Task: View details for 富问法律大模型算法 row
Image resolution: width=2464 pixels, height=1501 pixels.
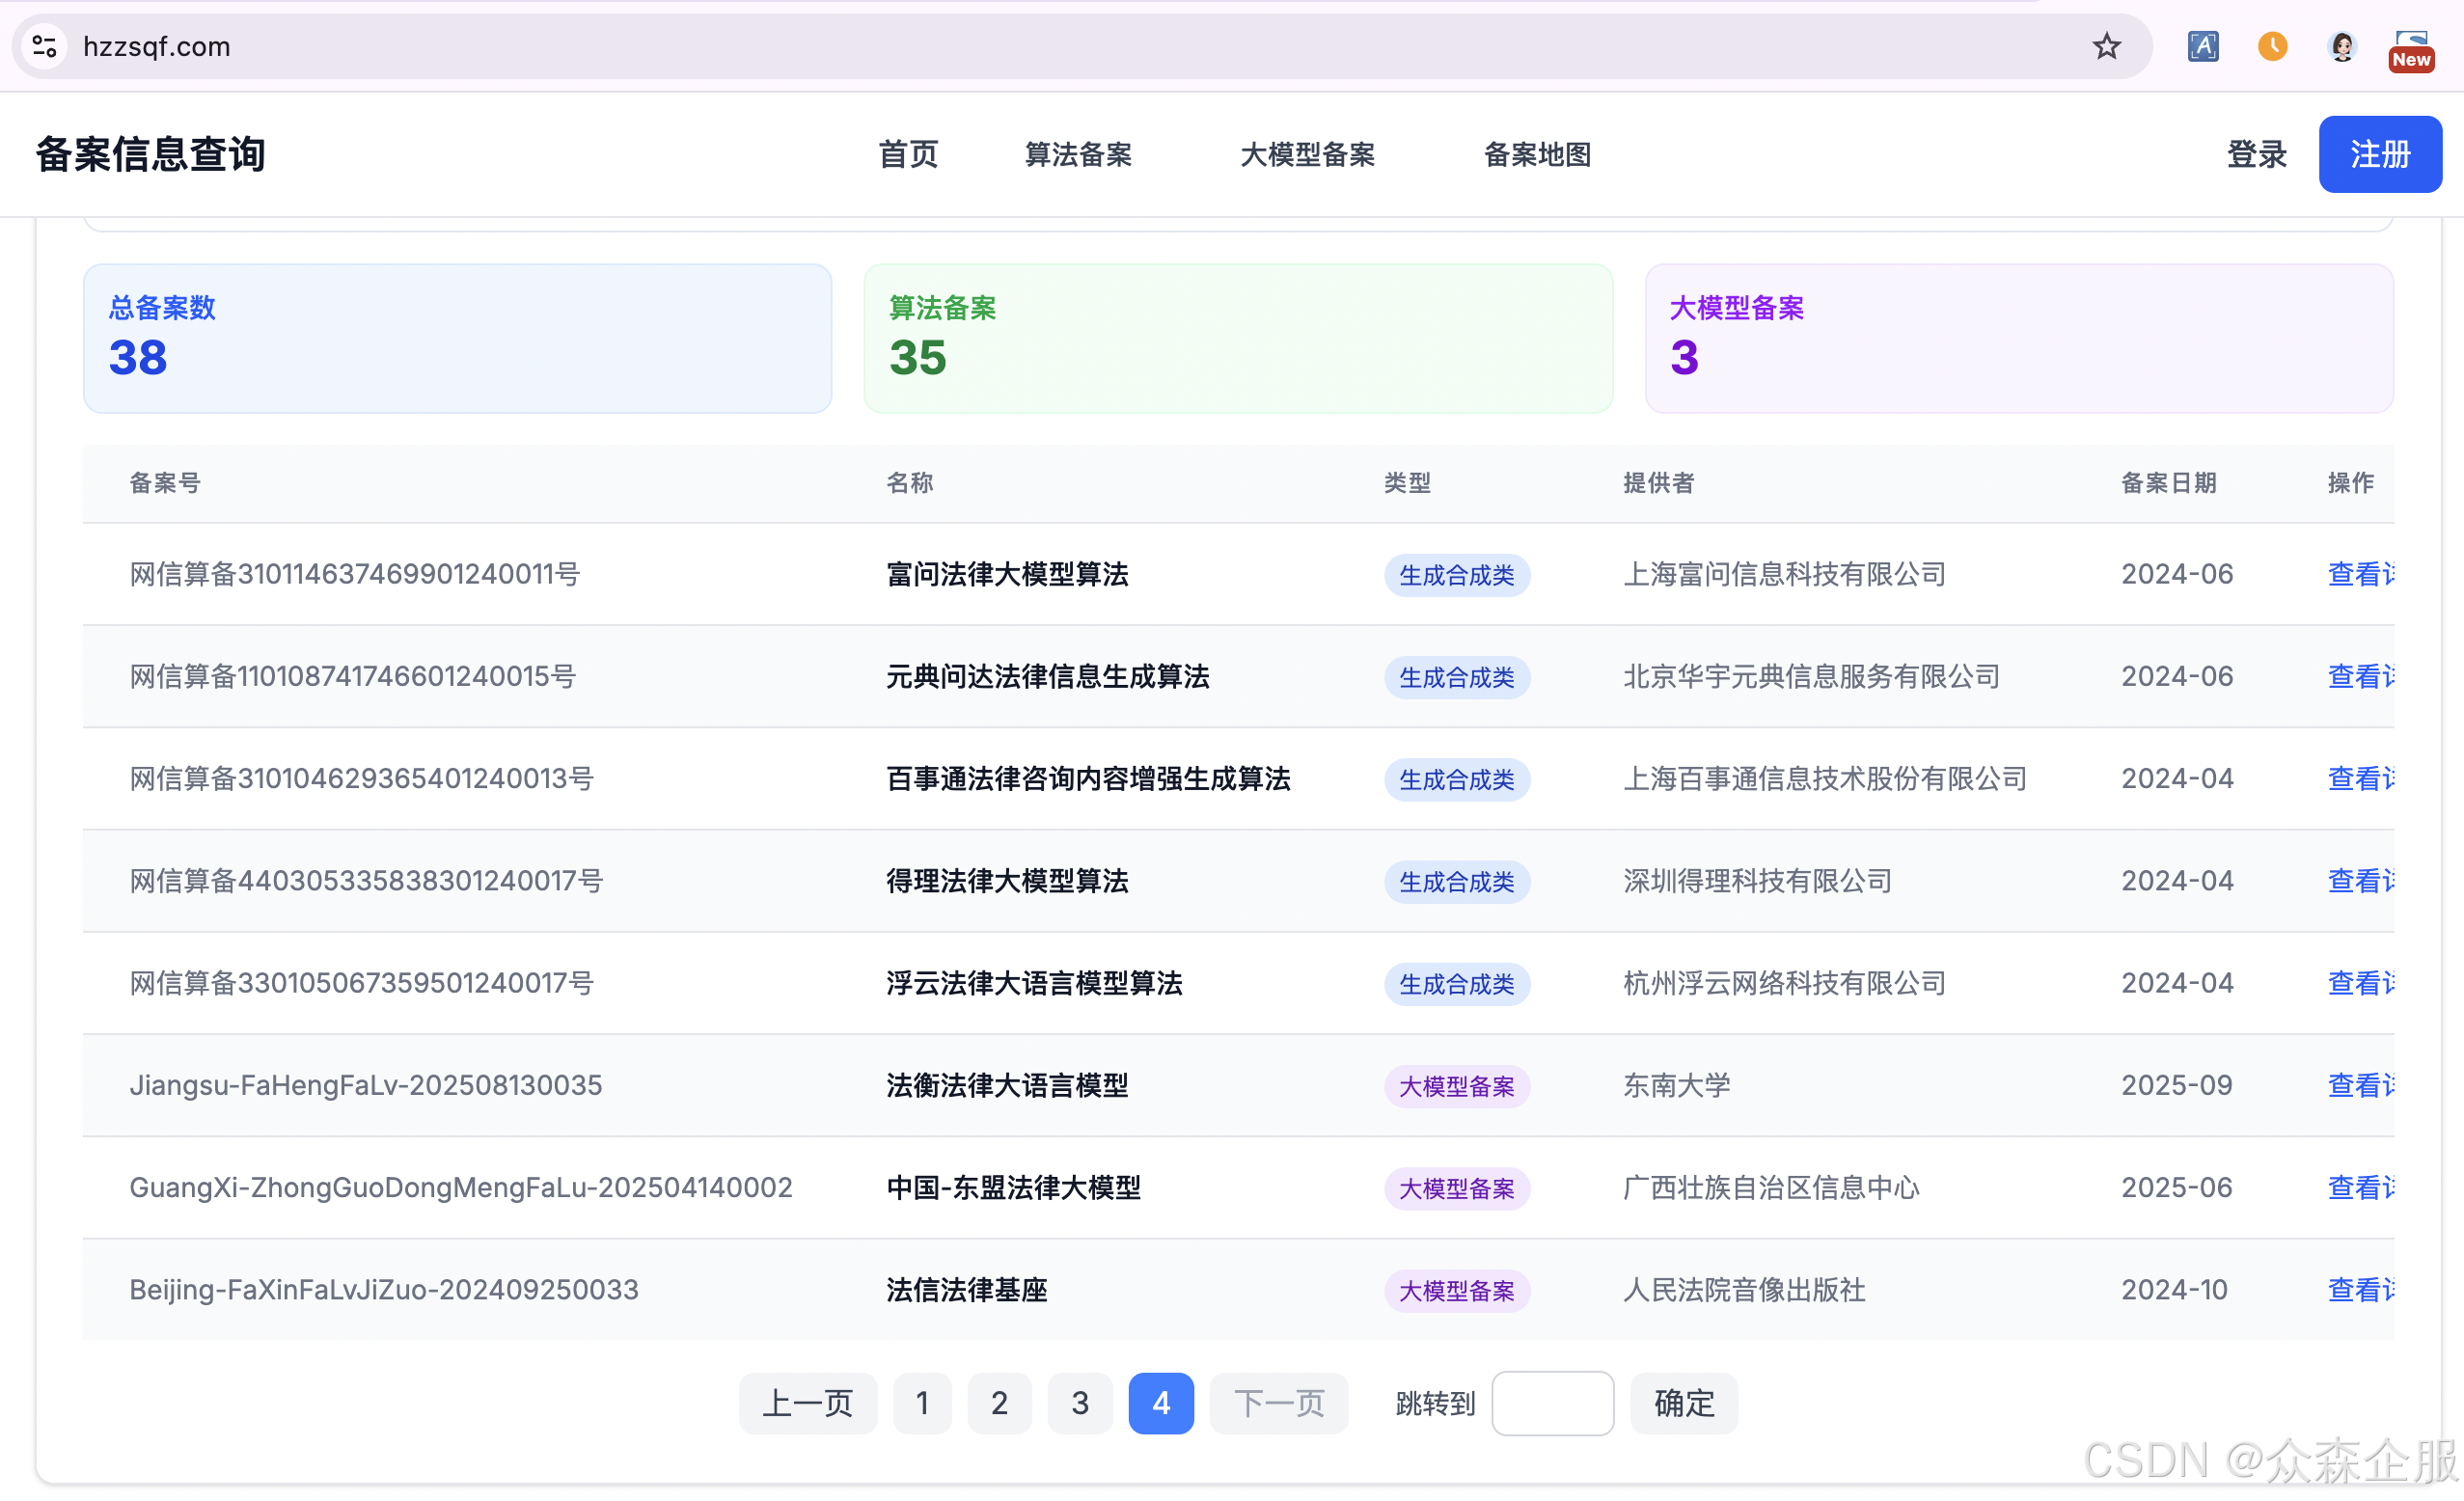Action: [x=2360, y=574]
